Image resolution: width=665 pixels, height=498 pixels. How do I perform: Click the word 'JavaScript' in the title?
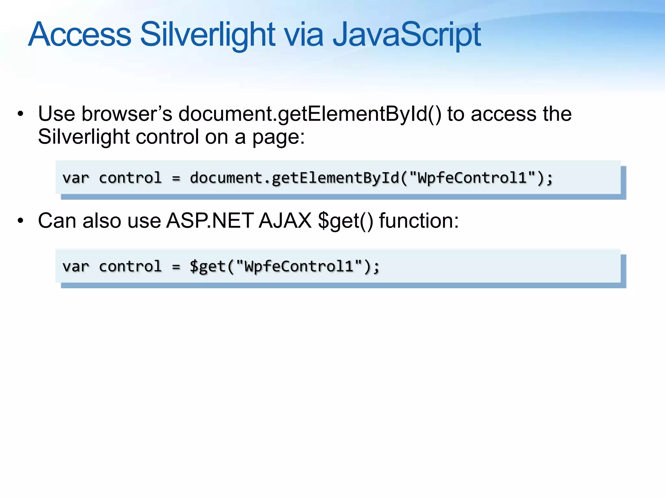407,34
